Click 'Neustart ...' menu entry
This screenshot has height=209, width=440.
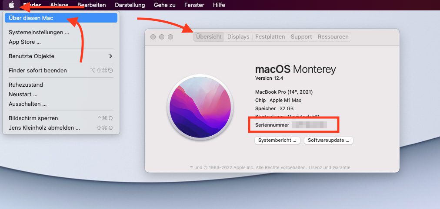pyautogui.click(x=61, y=94)
